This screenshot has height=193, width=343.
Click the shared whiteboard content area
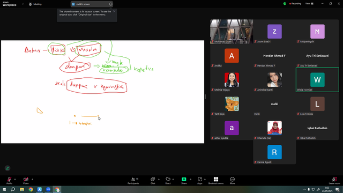click(x=102, y=92)
